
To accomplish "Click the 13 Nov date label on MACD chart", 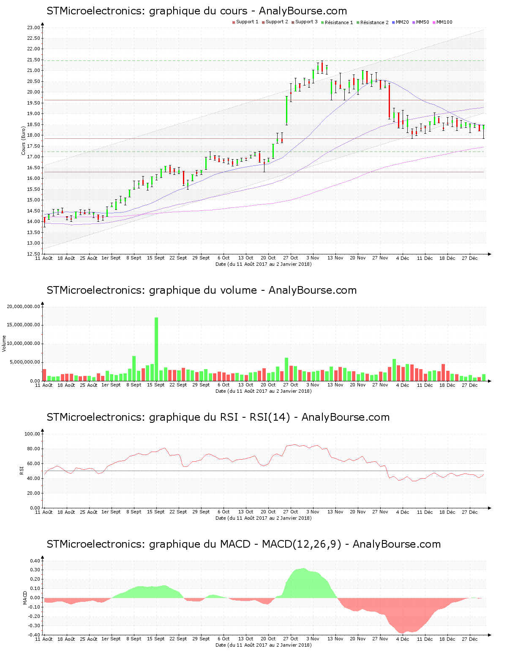I will point(335,639).
